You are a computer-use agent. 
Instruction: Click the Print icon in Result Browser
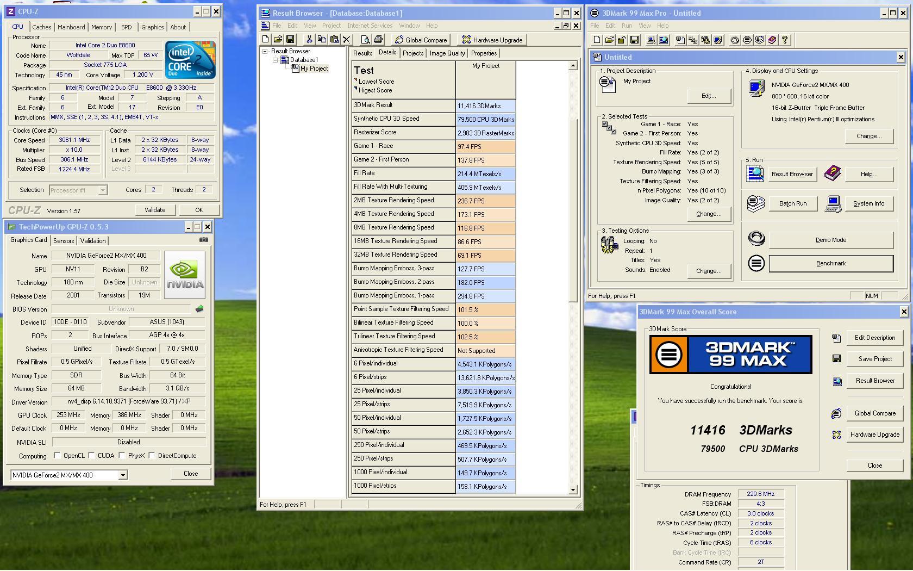click(x=378, y=40)
